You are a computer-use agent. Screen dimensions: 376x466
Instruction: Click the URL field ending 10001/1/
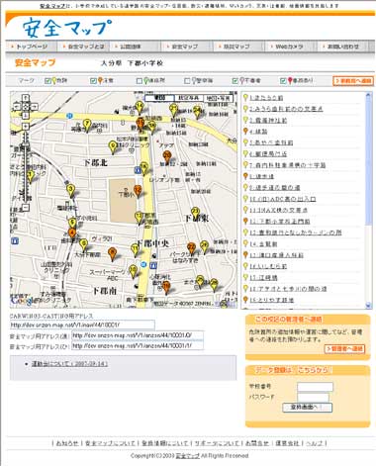point(138,345)
